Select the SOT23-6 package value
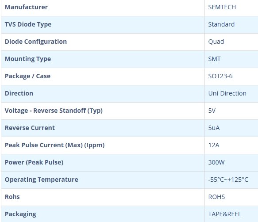The image size is (258, 222). point(220,76)
